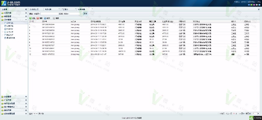262x120 pixels.
Task: Open 配送方式 in the sidebar tree
Action: pos(10,35)
